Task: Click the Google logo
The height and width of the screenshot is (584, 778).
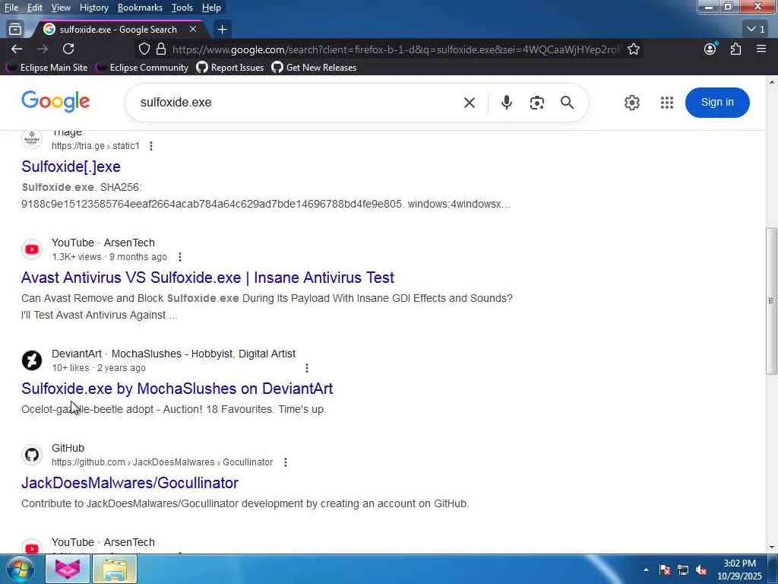Action: (55, 102)
